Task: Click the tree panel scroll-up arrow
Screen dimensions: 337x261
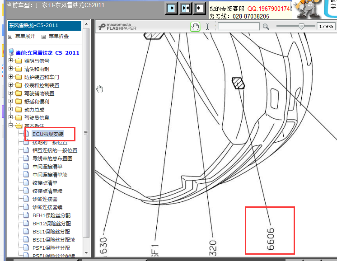Action: pyautogui.click(x=86, y=24)
